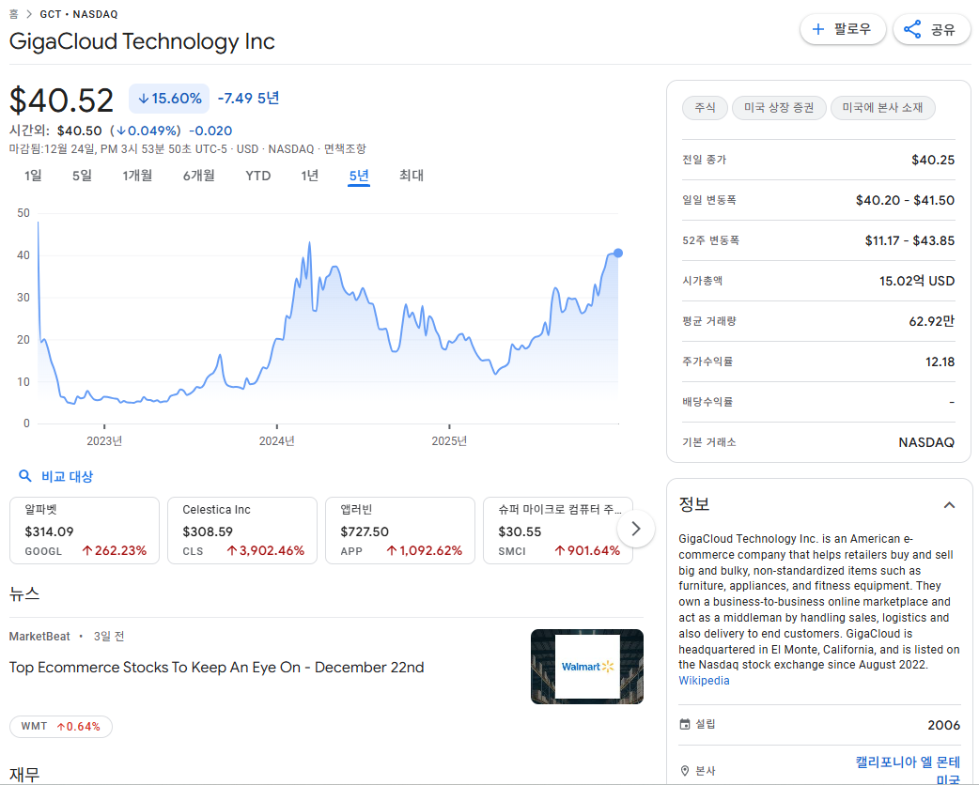
Task: Show next comparison stocks with arrow
Action: (x=636, y=530)
